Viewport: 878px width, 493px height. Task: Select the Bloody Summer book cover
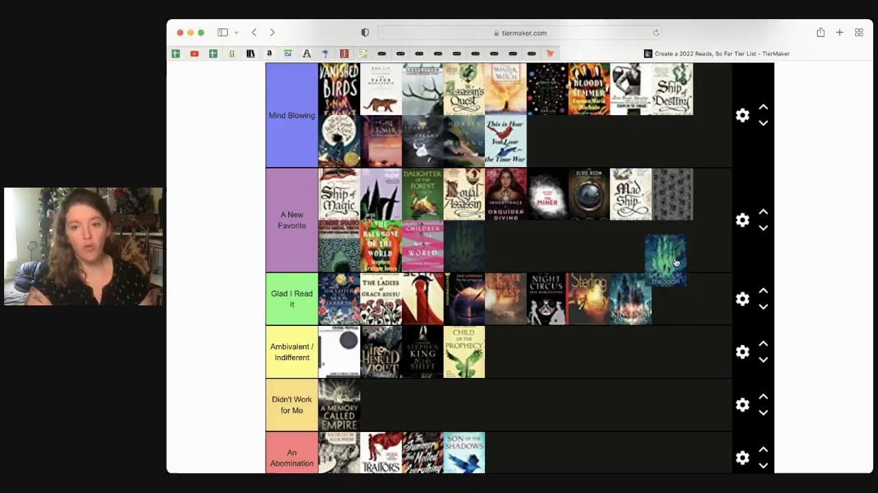589,89
